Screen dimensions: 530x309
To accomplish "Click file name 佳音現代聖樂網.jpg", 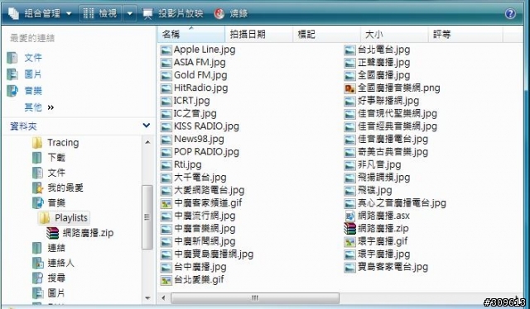I will 397,114.
